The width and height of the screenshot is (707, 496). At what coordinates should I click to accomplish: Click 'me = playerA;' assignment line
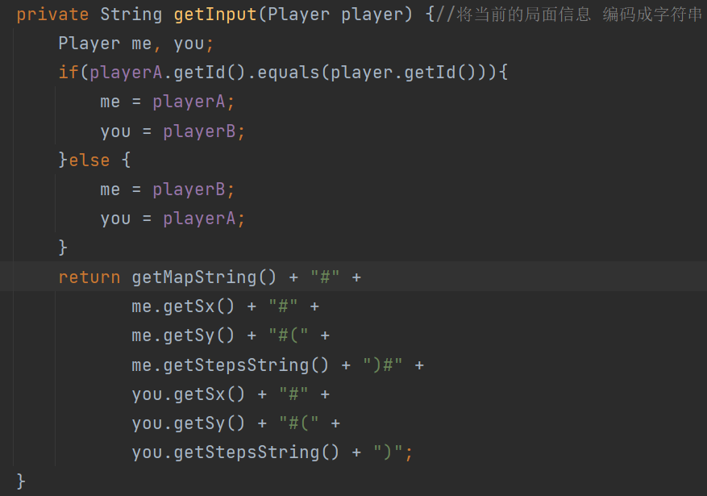(168, 102)
